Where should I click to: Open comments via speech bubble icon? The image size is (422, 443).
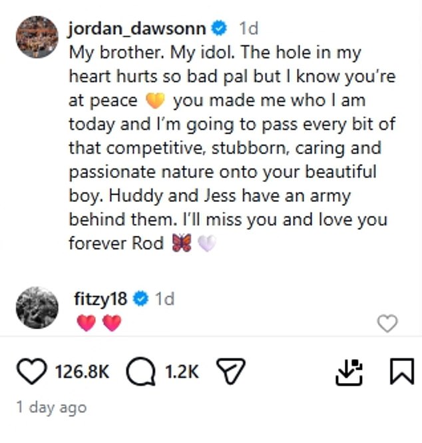click(x=140, y=372)
